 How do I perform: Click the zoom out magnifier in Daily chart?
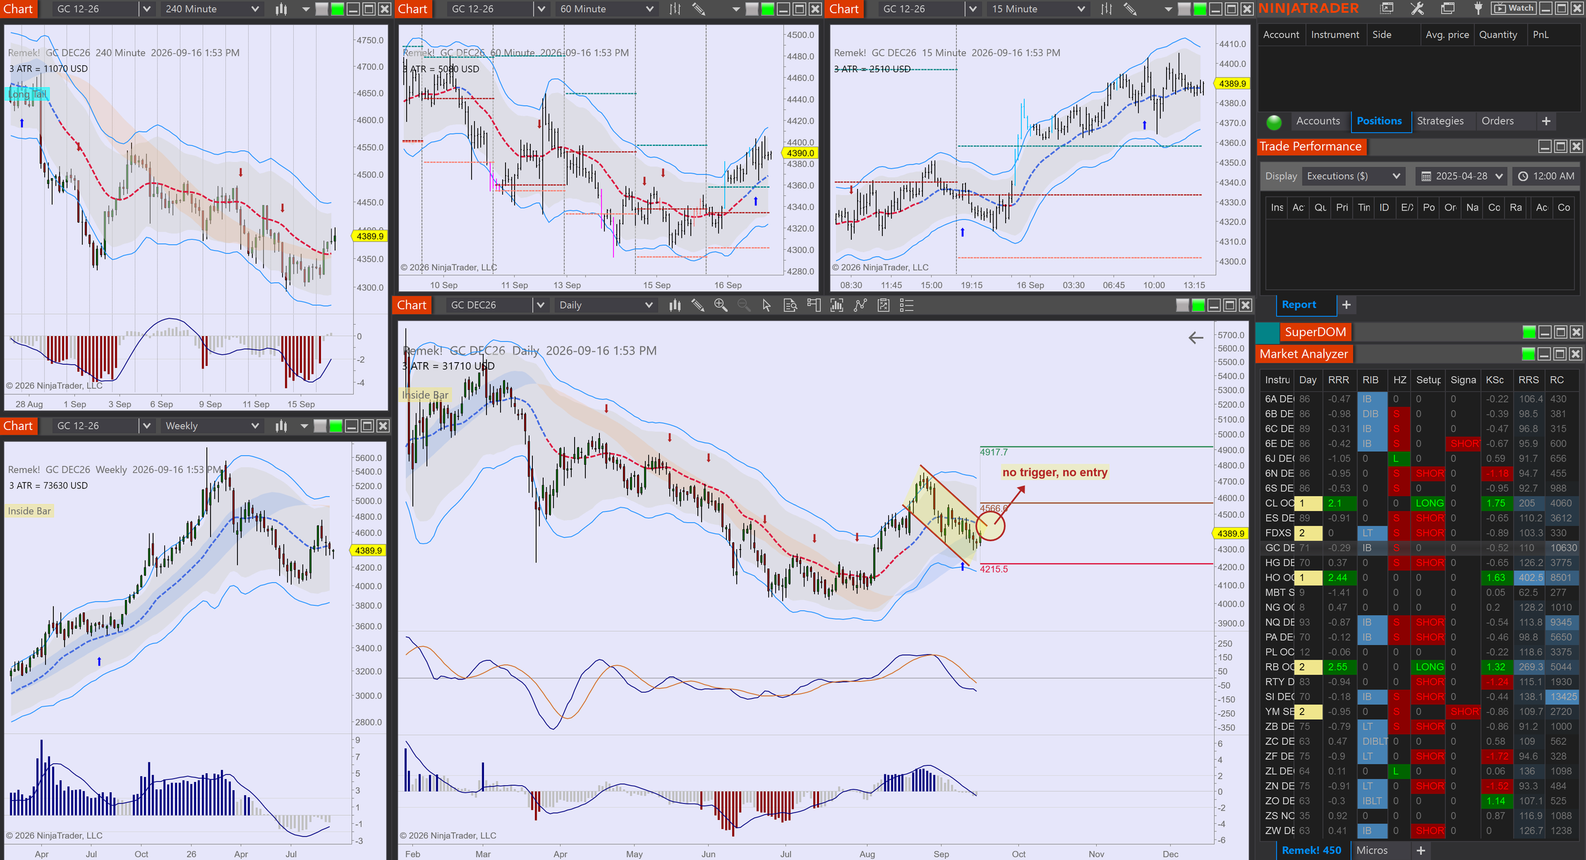click(744, 305)
